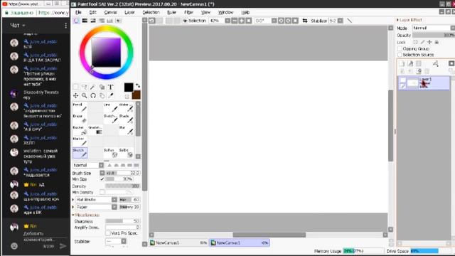The height and width of the screenshot is (256, 455).
Task: Toggle the Min Size pressure checkbox
Action: [102, 179]
